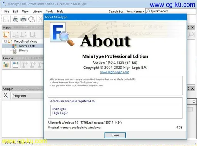The width and height of the screenshot is (197, 146).
Task: Click the MPL libraries credits text box
Action: pos(115,85)
